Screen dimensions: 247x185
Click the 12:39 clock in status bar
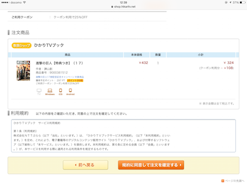pos(123,2)
